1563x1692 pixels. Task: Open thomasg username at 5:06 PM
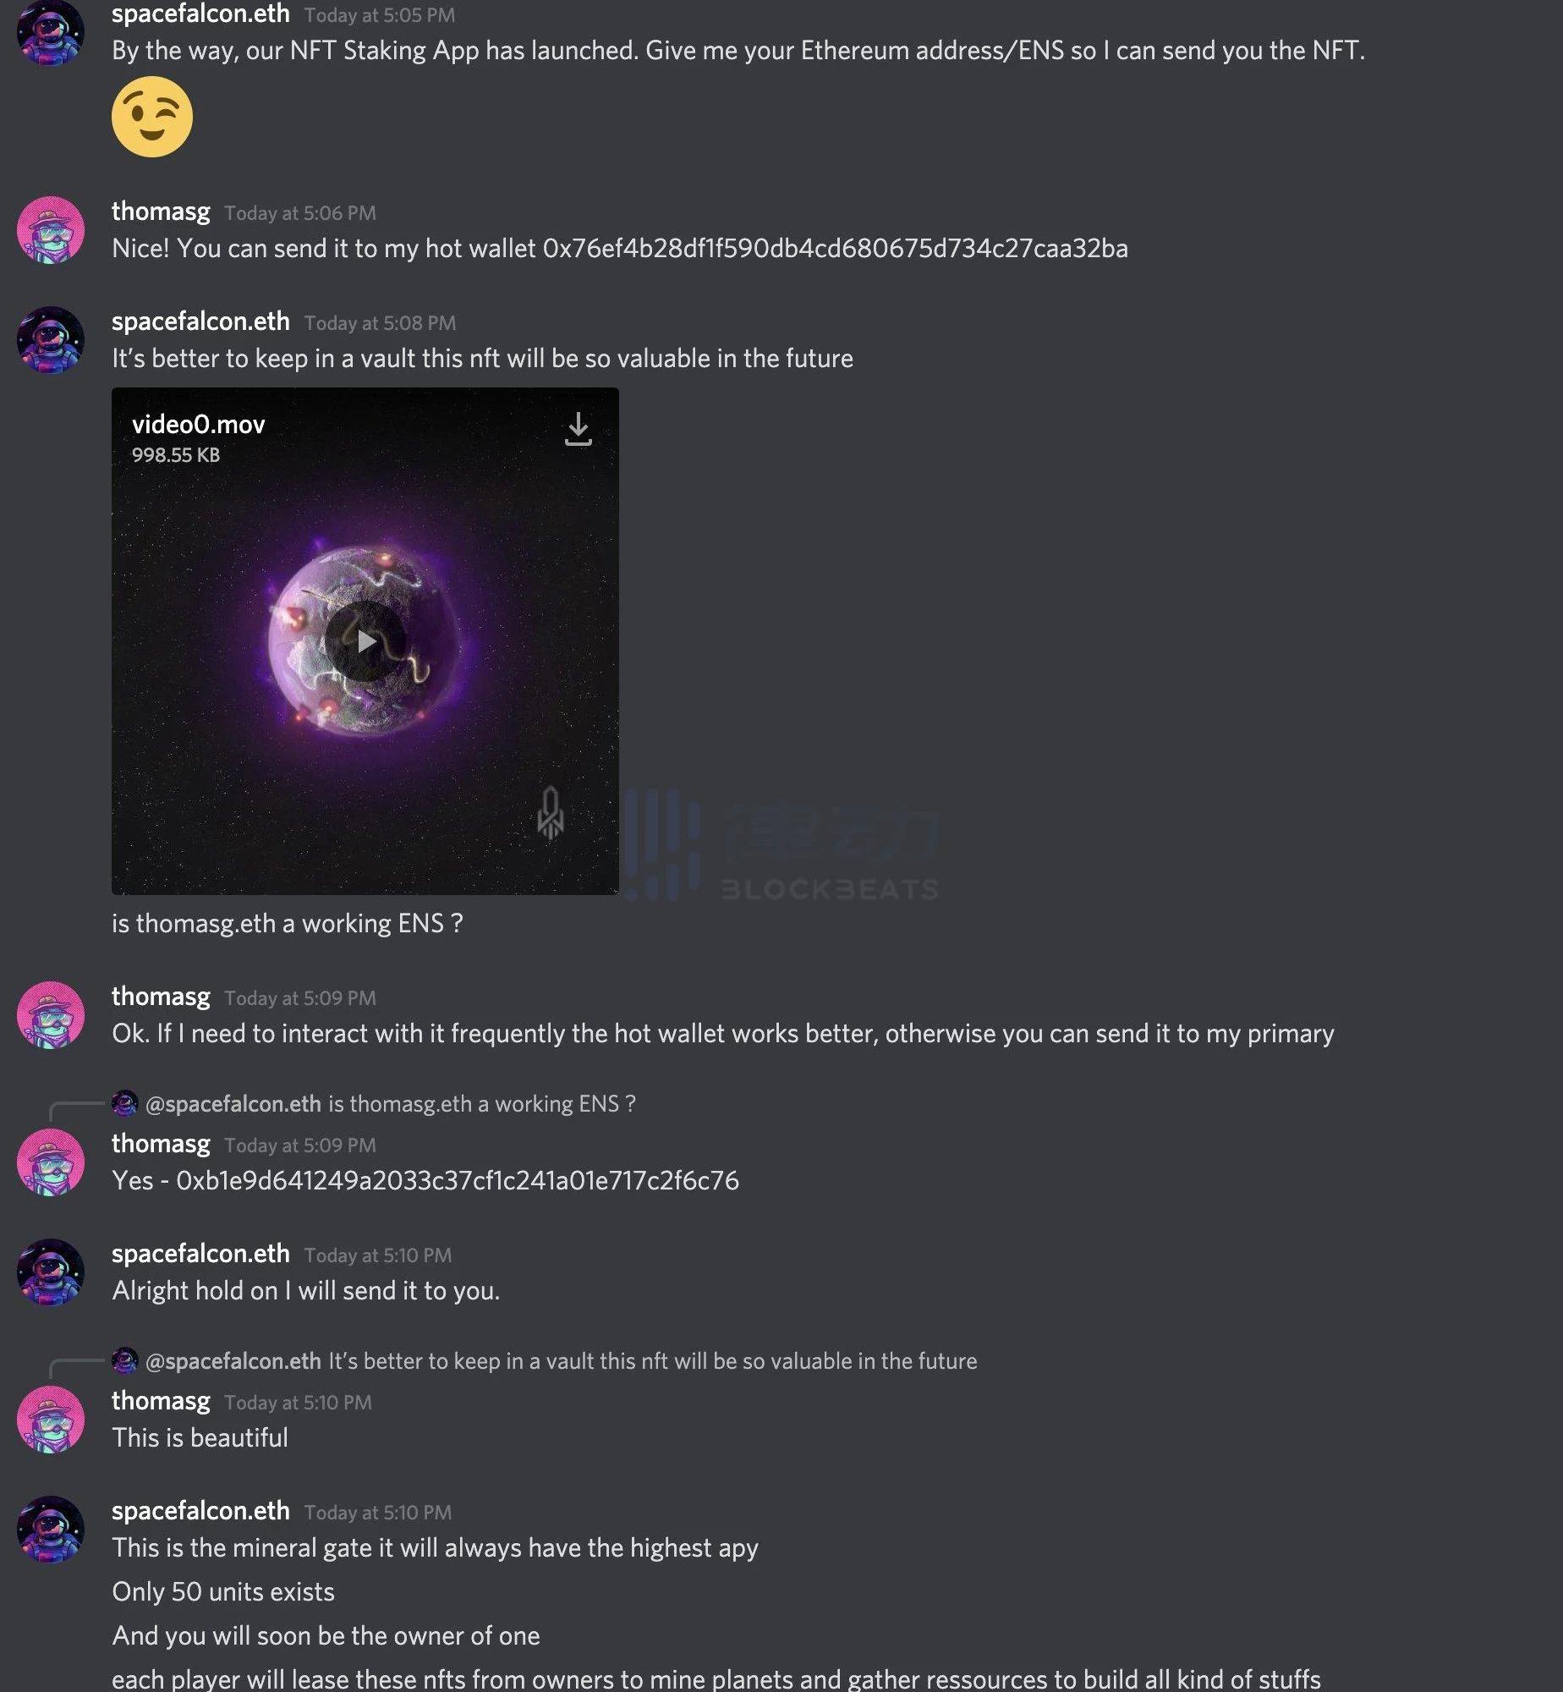161,211
